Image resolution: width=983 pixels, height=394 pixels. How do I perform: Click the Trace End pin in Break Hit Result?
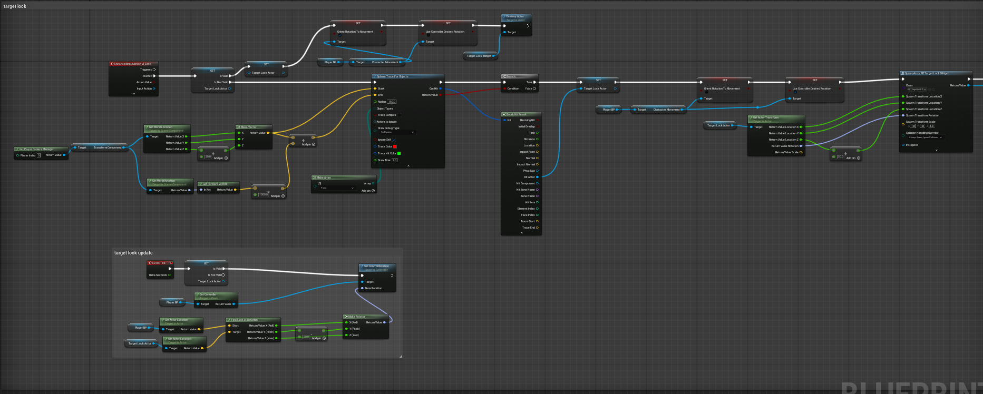point(538,228)
